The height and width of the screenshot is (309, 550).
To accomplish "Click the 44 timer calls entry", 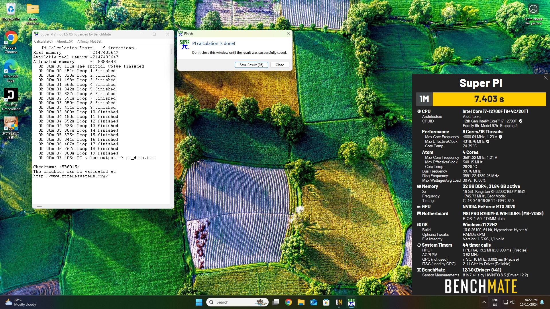I will 476,245.
